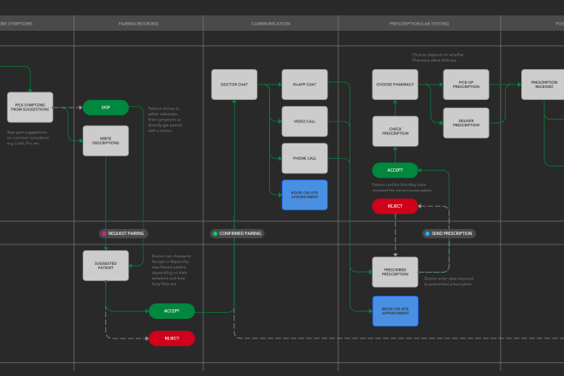Select the Deliver Prescription node
564x376 pixels.
click(x=466, y=122)
